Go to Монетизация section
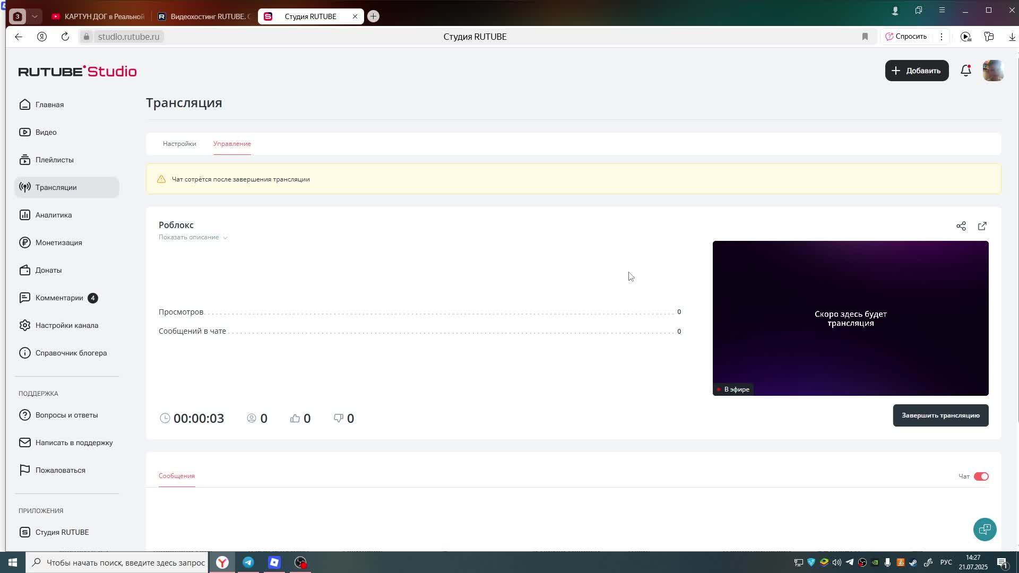 tap(58, 242)
